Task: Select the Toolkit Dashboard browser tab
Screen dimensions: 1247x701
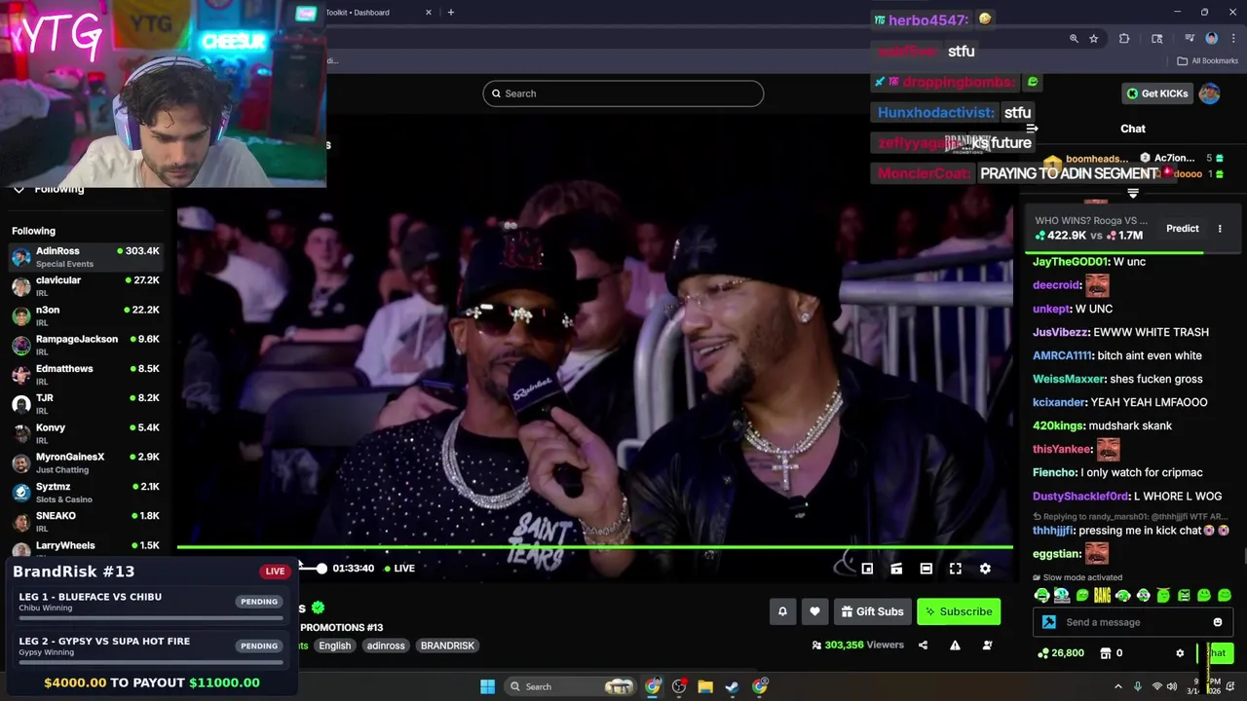Action: [x=370, y=13]
